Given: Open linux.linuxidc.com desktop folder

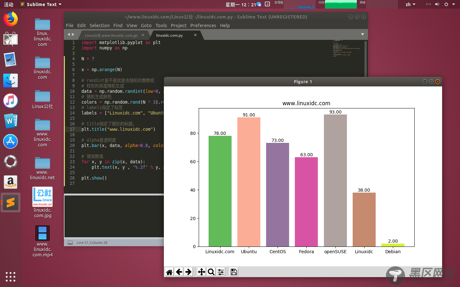Looking at the screenshot, I should tap(42, 33).
